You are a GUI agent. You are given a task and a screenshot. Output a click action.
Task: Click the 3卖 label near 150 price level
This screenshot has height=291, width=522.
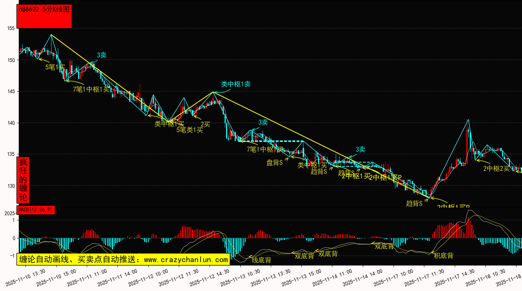[x=101, y=55]
